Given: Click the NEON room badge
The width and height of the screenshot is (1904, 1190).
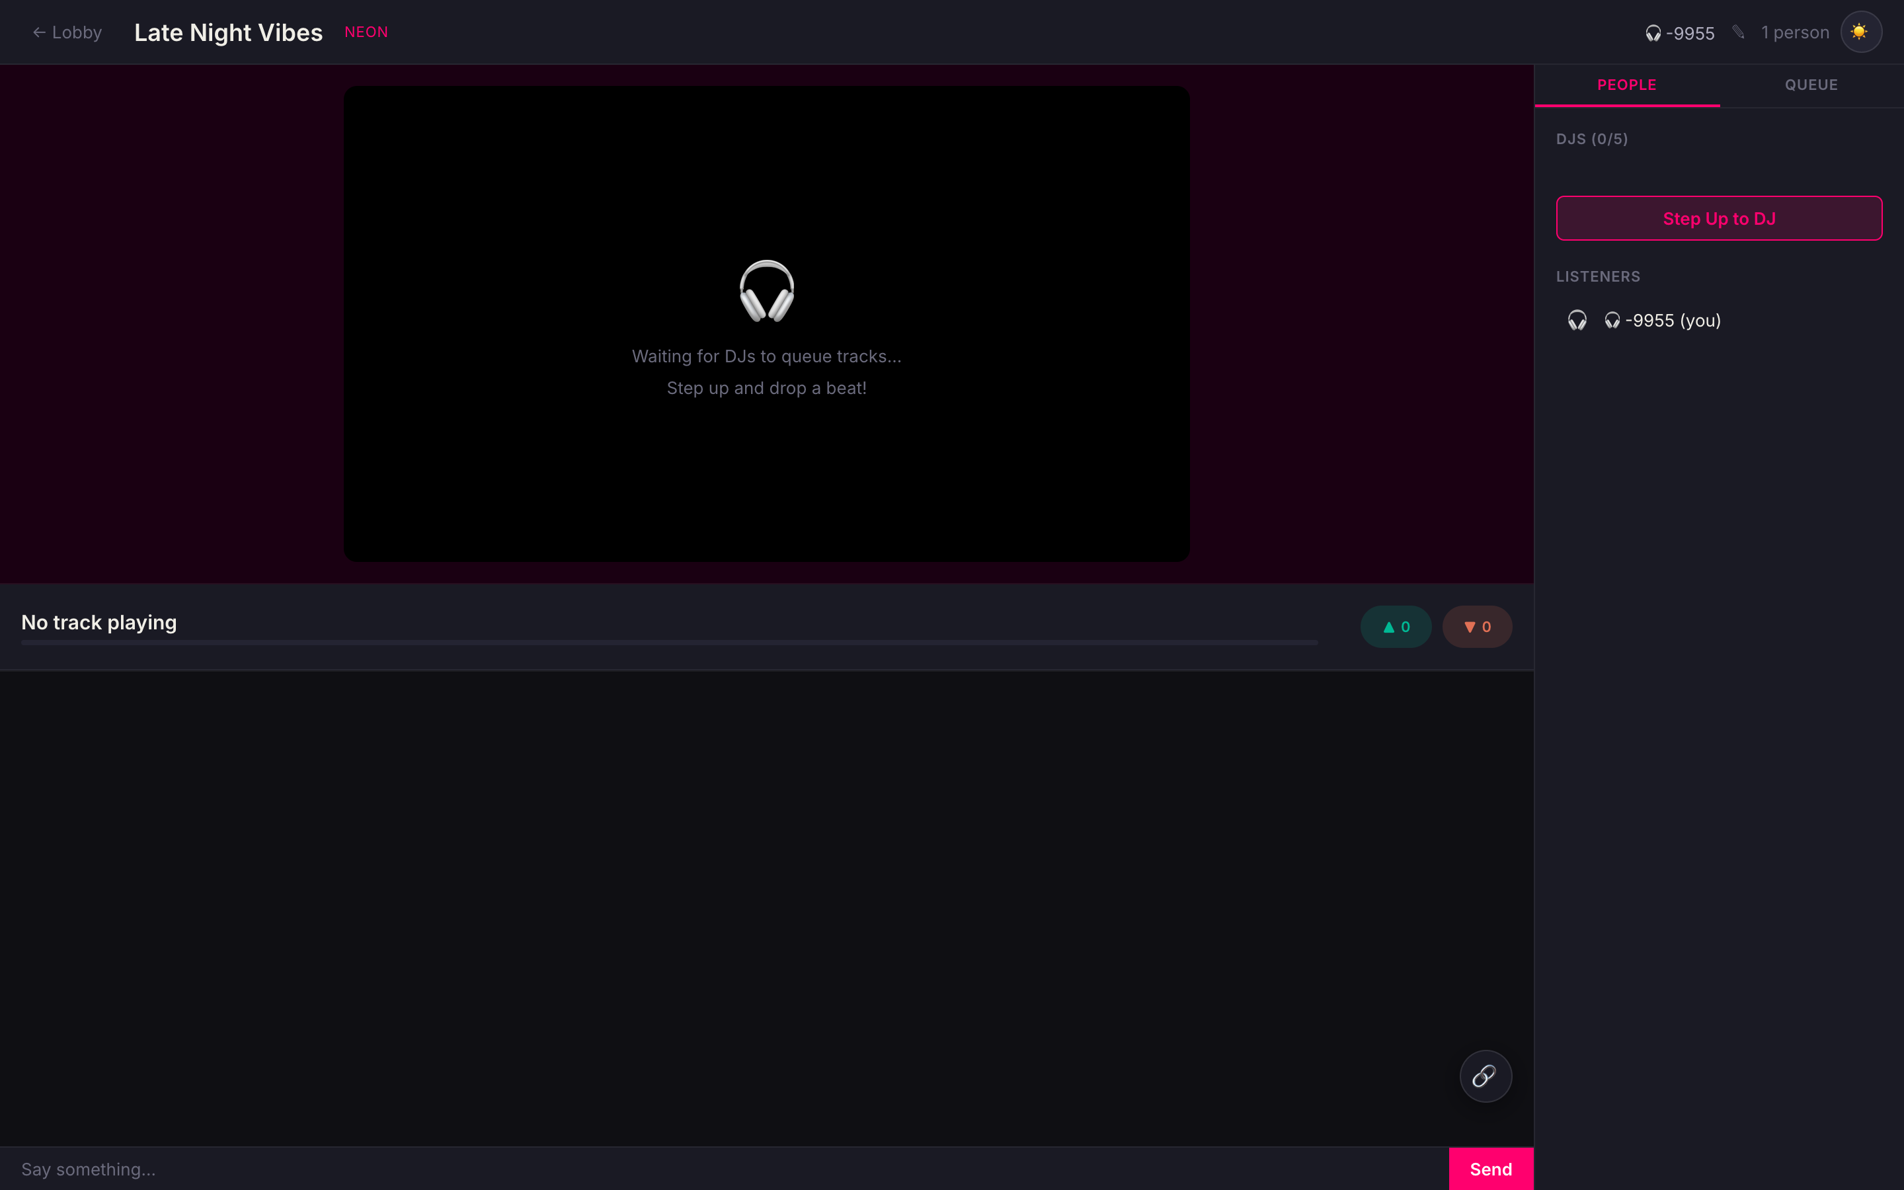Looking at the screenshot, I should tap(366, 32).
